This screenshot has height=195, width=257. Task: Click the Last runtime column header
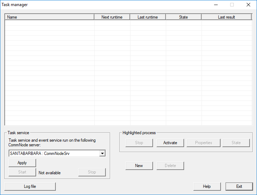(x=148, y=17)
